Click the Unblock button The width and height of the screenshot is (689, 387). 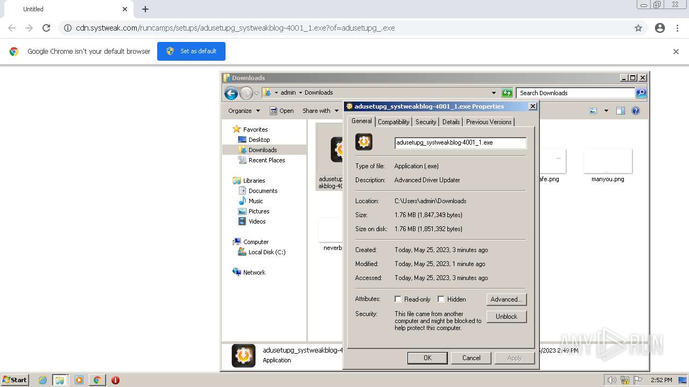click(507, 317)
